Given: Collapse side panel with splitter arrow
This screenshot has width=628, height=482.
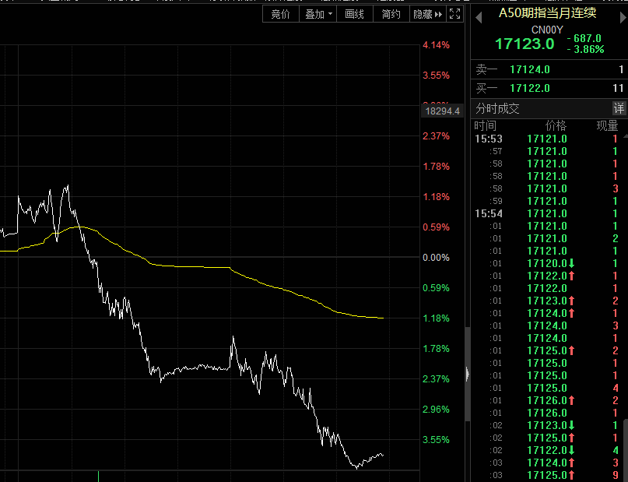Looking at the screenshot, I should coord(468,374).
